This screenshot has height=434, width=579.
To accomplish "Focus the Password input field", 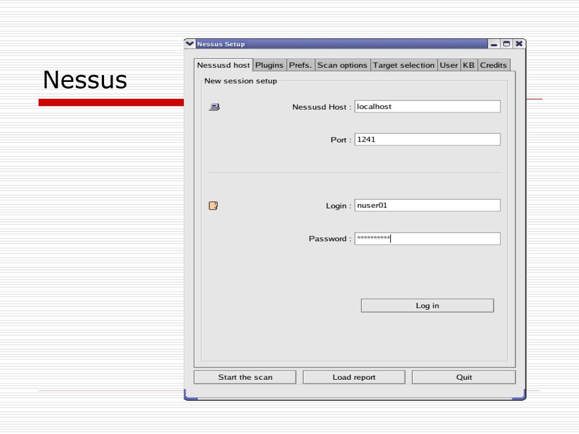I will point(427,238).
